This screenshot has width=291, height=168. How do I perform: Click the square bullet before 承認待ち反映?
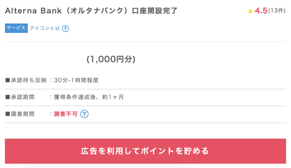pos(8,80)
